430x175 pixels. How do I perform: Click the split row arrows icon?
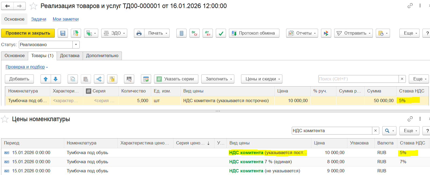point(99,79)
